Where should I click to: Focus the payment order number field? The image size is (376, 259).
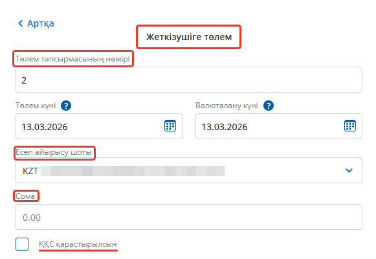189,80
